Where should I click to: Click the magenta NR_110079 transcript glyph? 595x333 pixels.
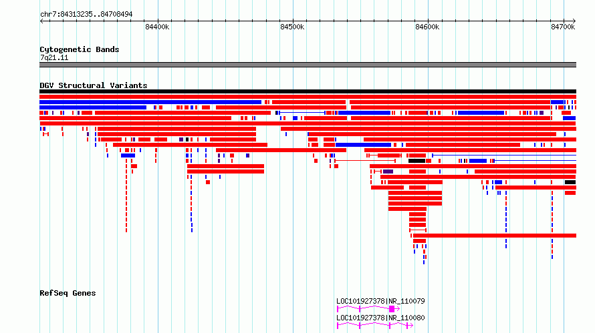click(368, 309)
